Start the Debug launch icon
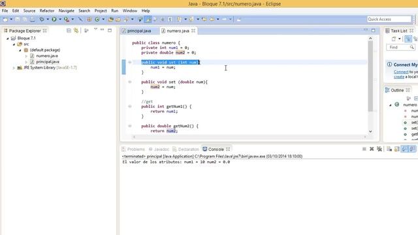 point(42,19)
